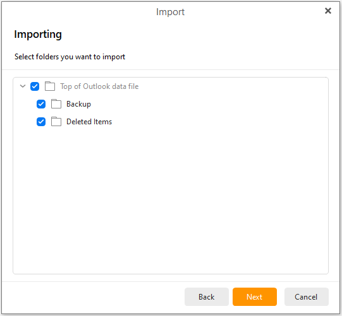Select the Deleted Items folder name

click(x=89, y=122)
